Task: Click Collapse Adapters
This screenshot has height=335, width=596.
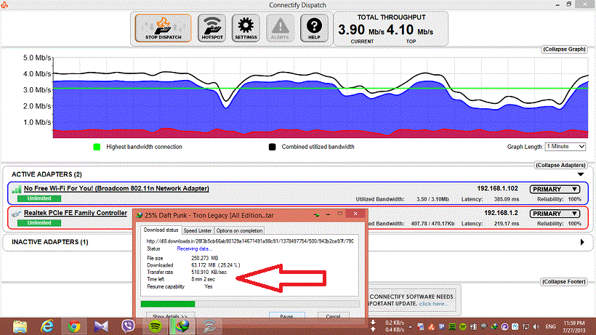Action: point(560,165)
